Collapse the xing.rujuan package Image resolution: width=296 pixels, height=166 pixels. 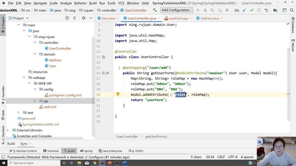[30, 36]
